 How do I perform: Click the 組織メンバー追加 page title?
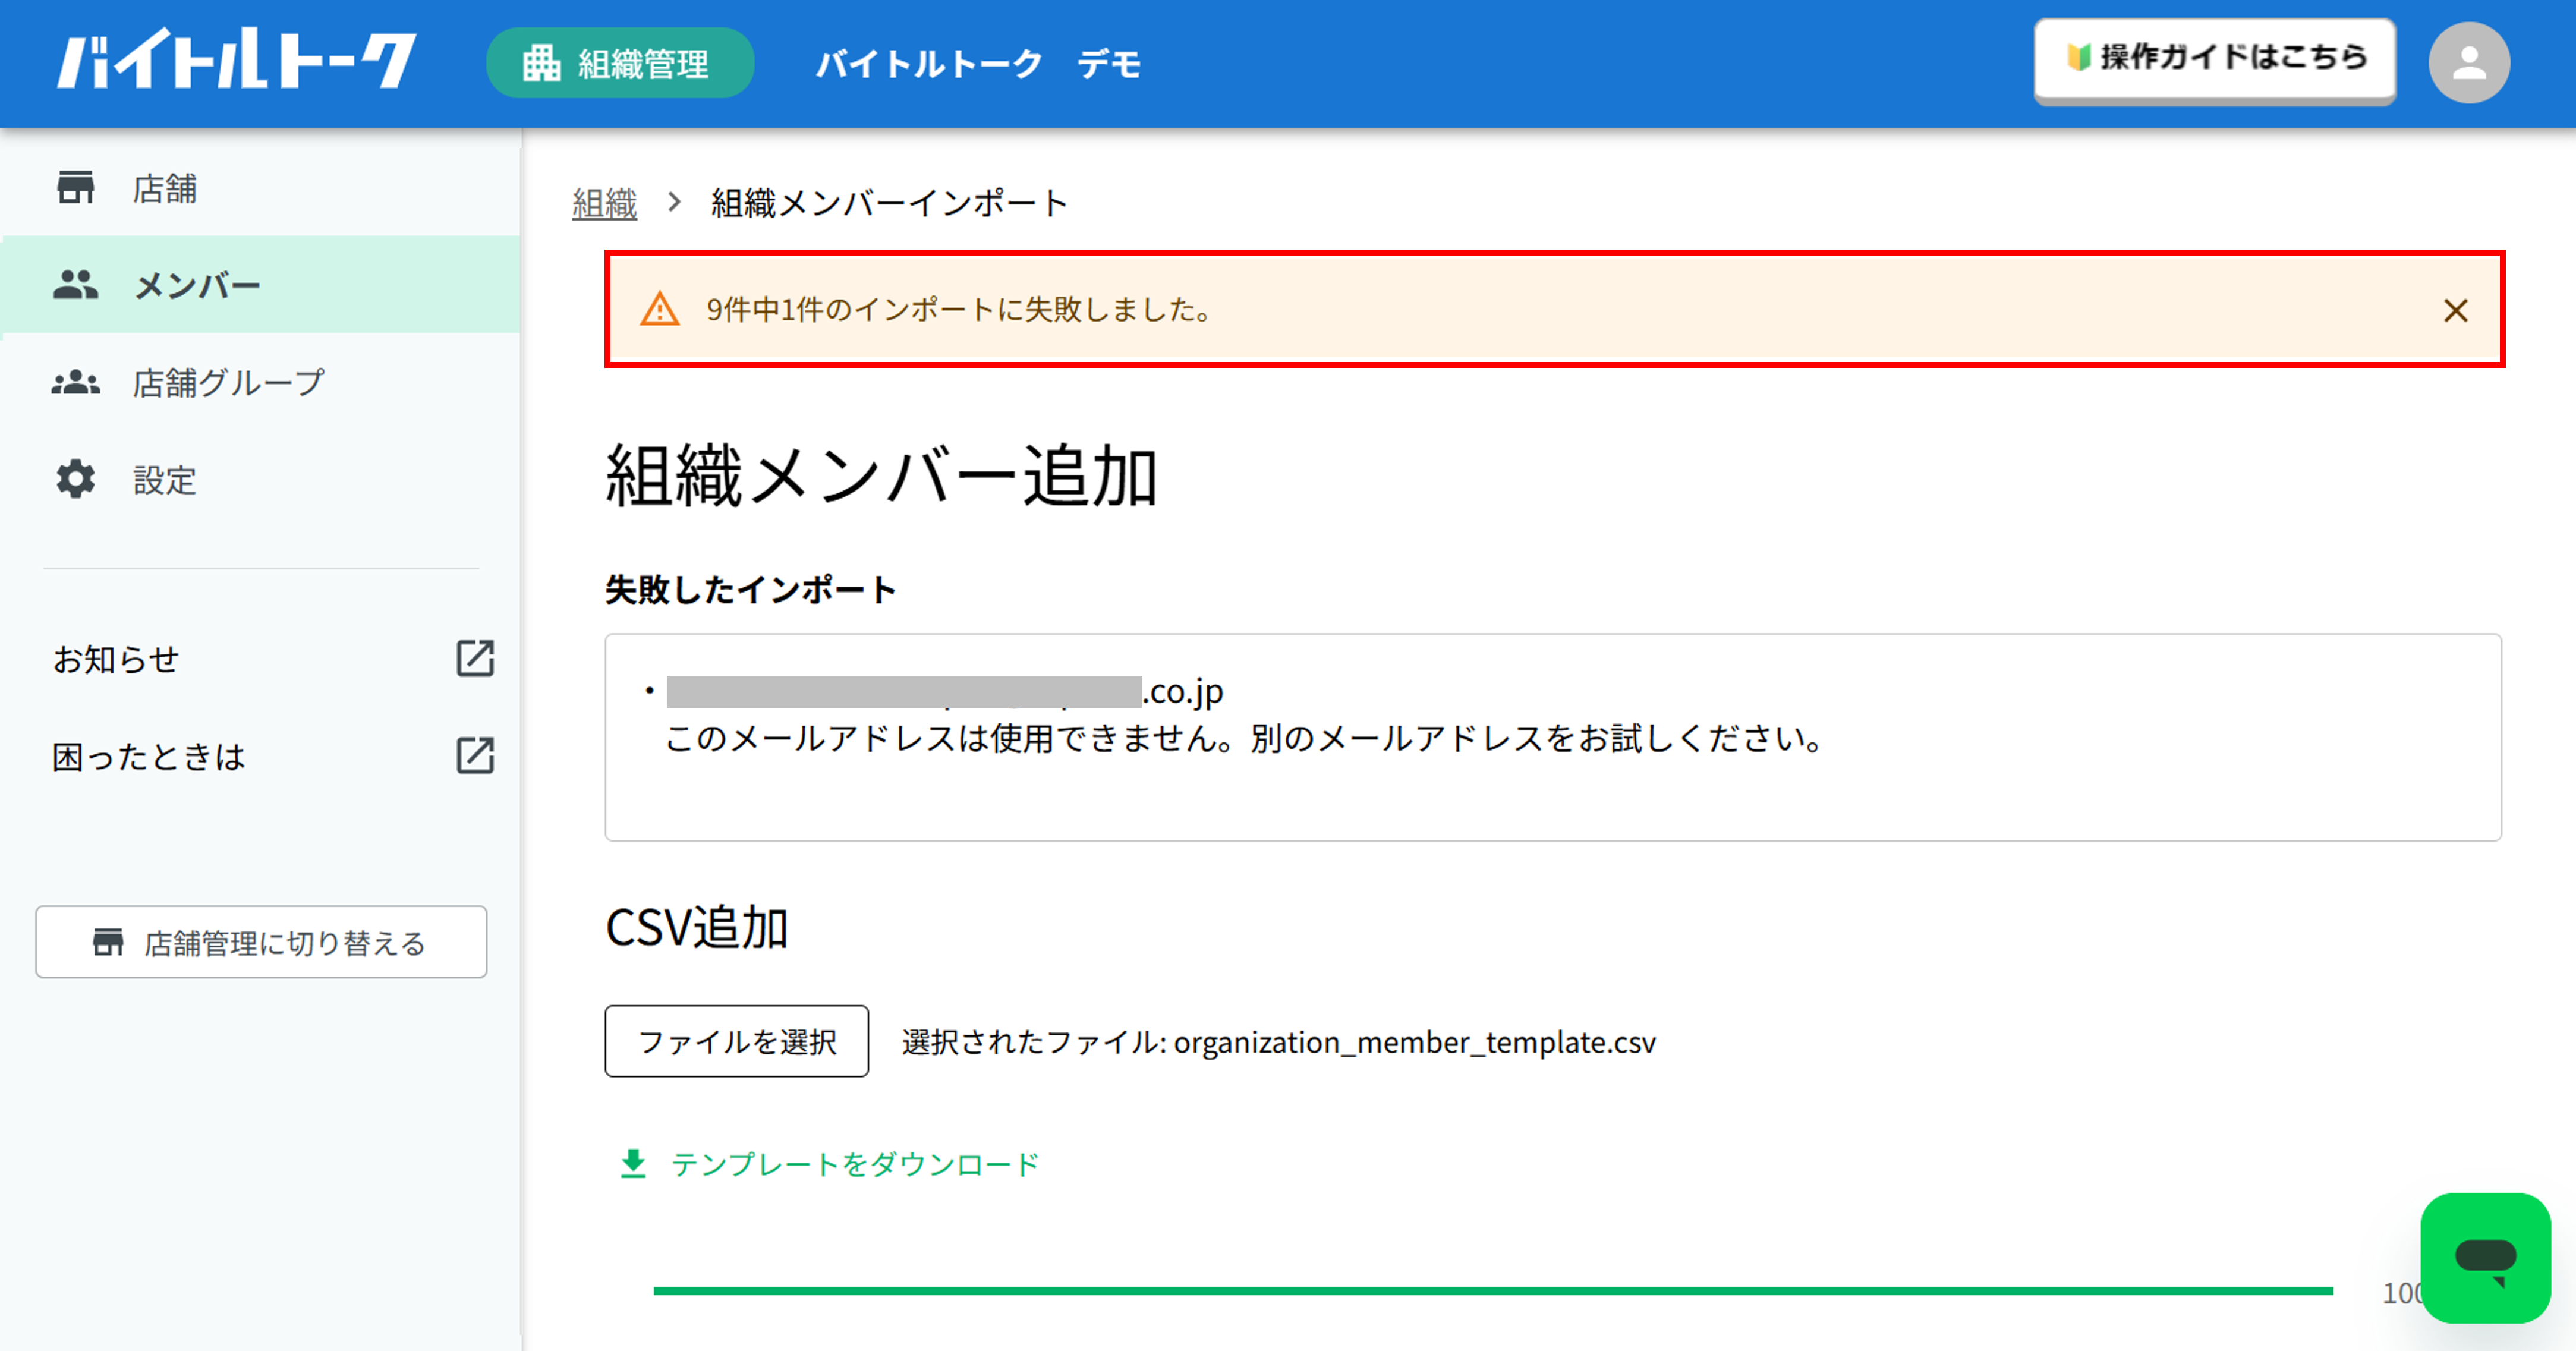(881, 475)
